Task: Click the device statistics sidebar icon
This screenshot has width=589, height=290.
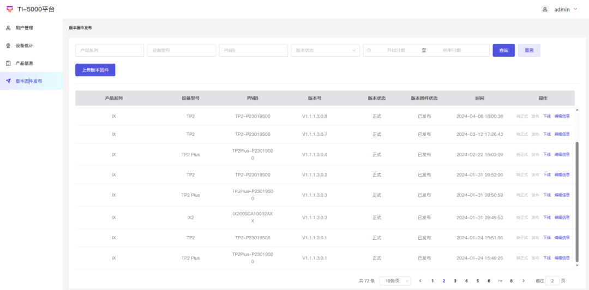Action: 8,46
